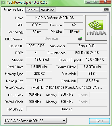
Task: Click the Memory Size value 64 MB
Action: click(x=39, y=81)
